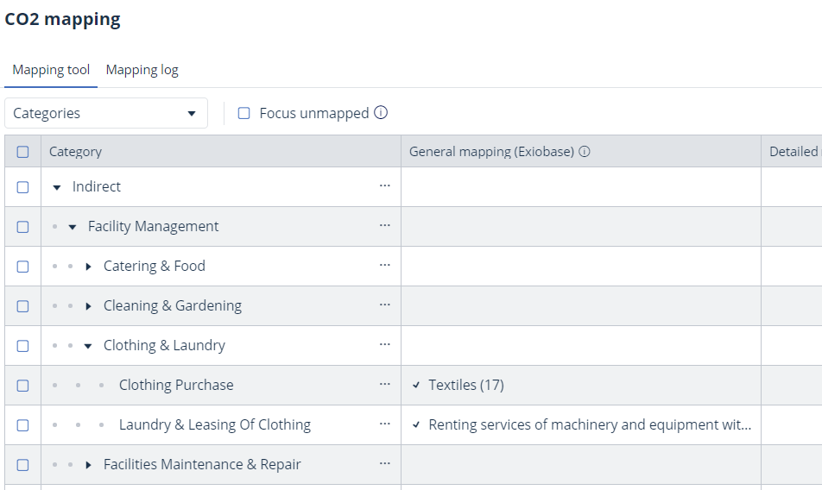Expand Facilities Maintenance & Repair category
The width and height of the screenshot is (822, 490).
pos(89,465)
